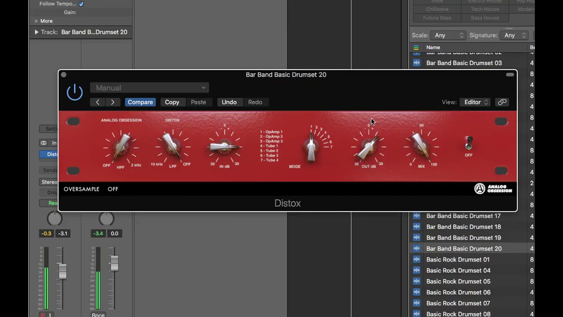Click the first channel pan knob
Screen dimensions: 563x317
(x=55, y=219)
